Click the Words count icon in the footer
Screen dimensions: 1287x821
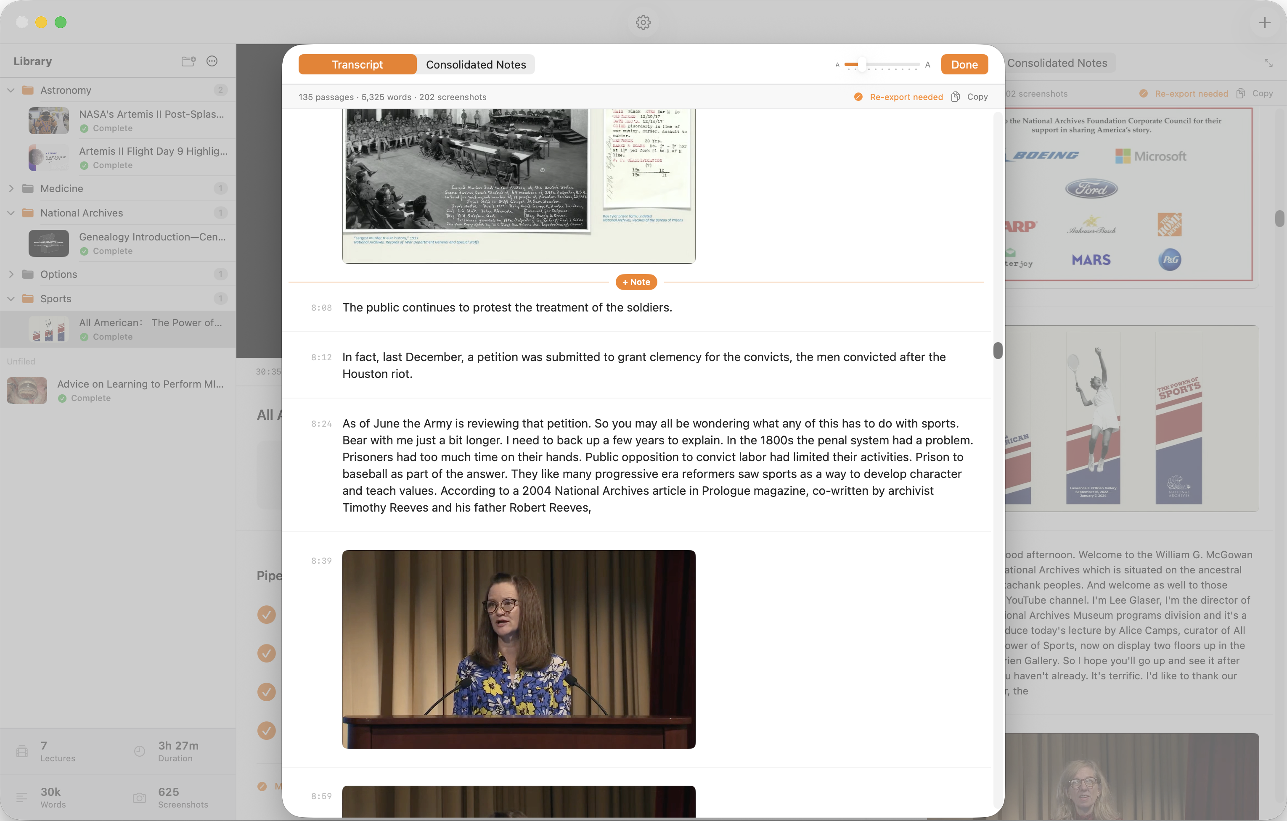coord(22,797)
